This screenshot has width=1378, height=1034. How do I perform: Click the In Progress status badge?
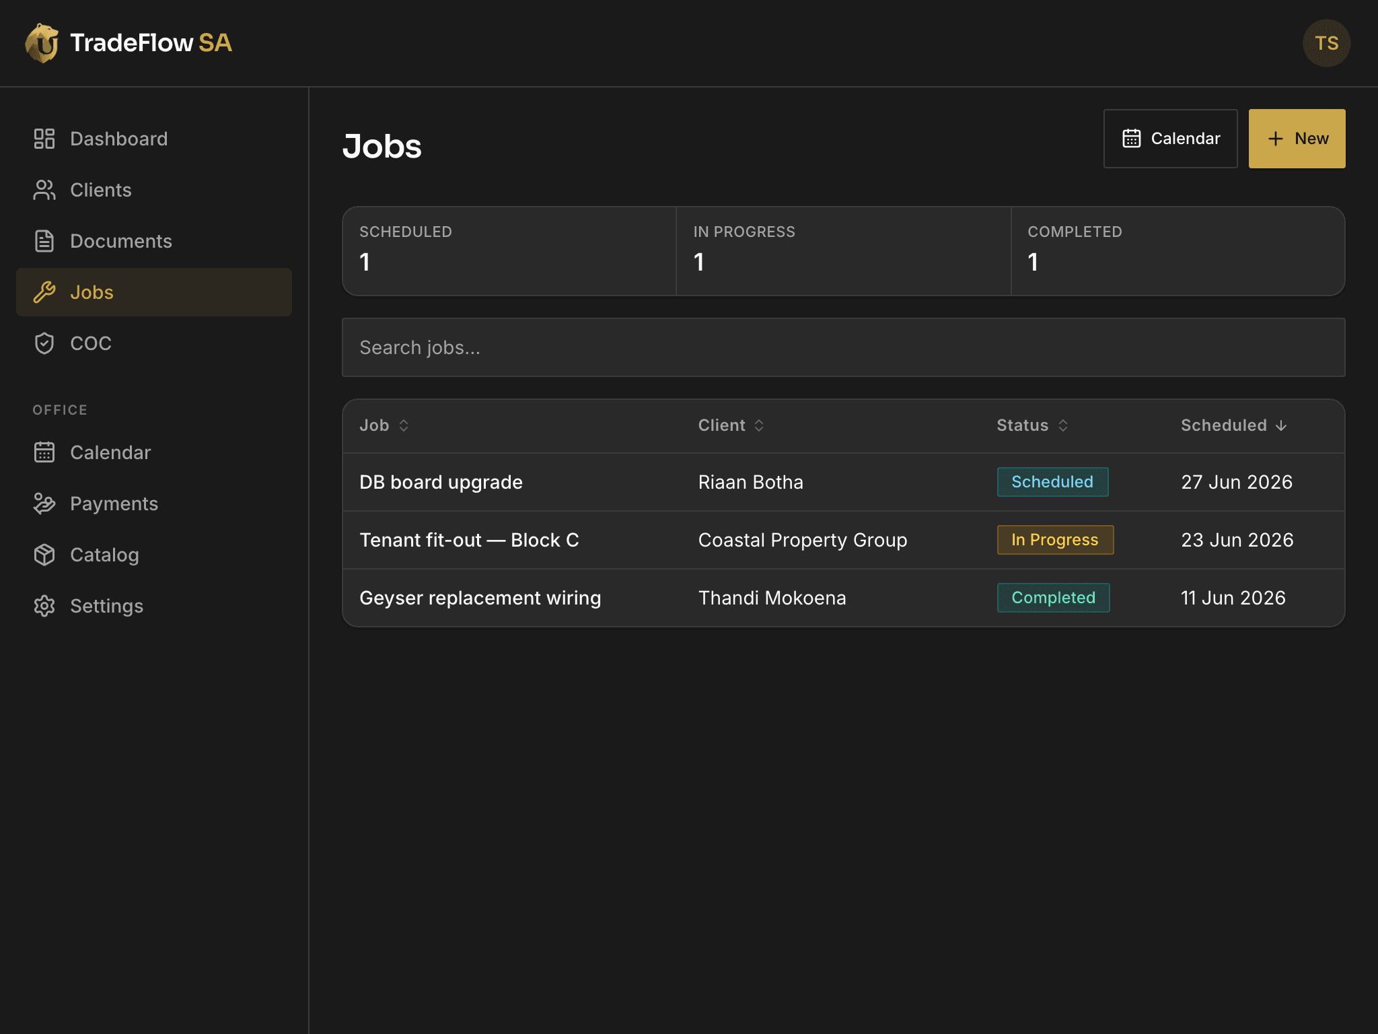pos(1055,540)
